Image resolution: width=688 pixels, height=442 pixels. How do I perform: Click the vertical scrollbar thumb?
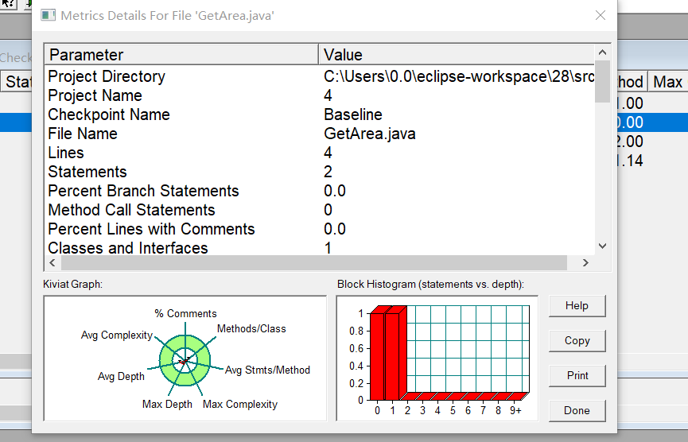(602, 82)
